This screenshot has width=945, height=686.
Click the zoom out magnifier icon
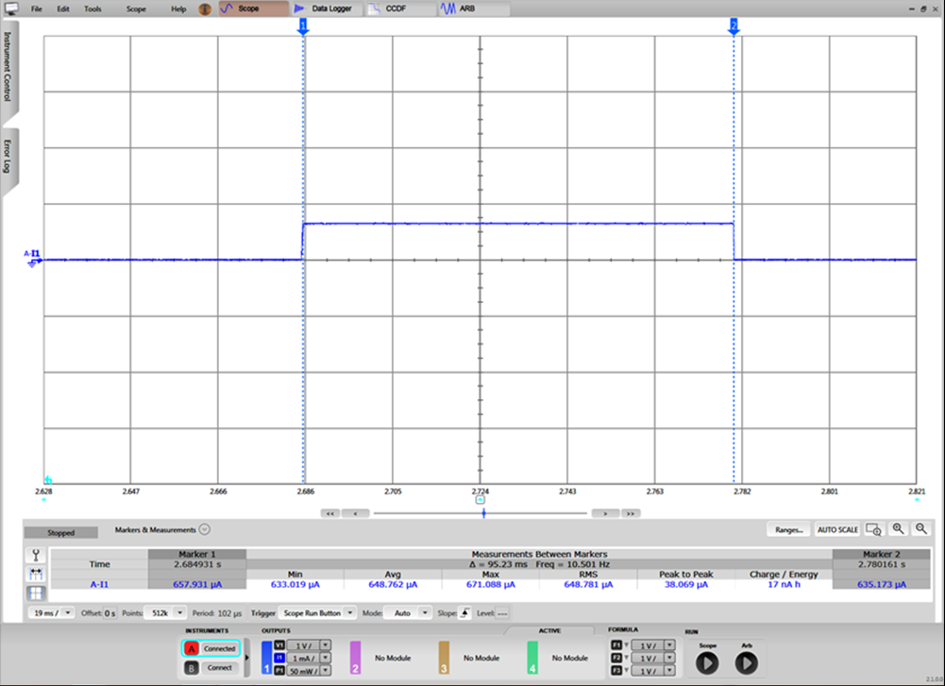pos(921,529)
